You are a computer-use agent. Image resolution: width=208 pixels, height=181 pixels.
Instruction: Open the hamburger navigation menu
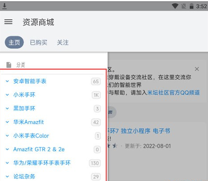pyautogui.click(x=8, y=22)
